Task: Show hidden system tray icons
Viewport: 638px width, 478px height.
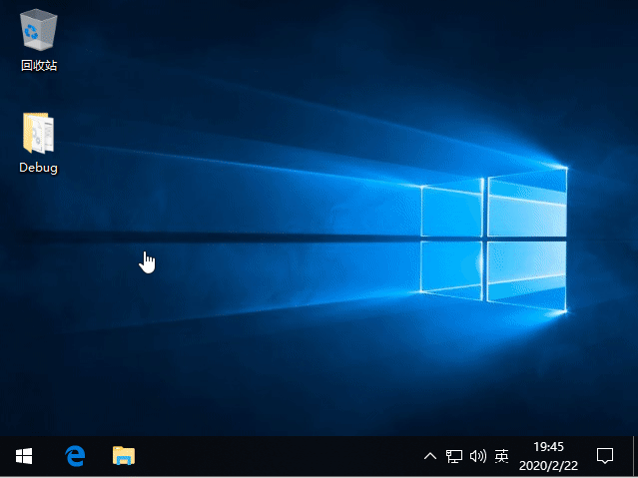Action: pyautogui.click(x=430, y=456)
